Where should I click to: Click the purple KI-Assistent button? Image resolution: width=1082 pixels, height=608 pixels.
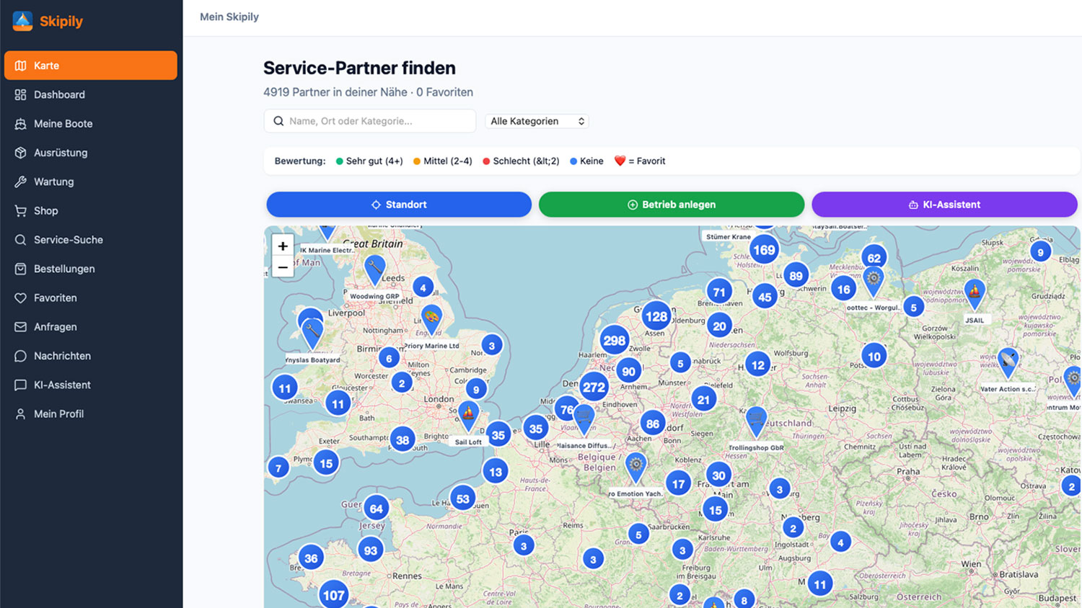[x=944, y=205]
